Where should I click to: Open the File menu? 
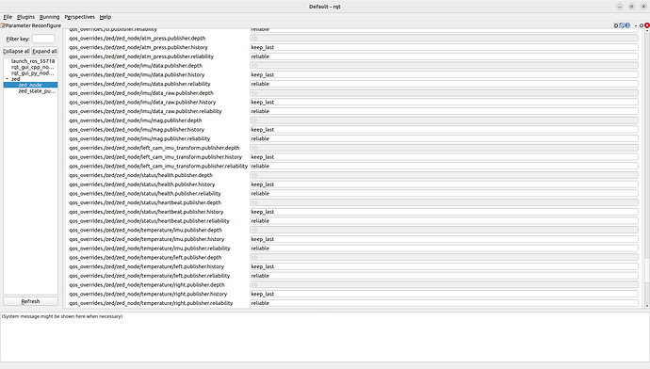tap(8, 17)
